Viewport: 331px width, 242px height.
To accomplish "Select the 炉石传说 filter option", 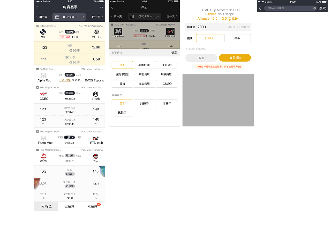I will [x=144, y=74].
